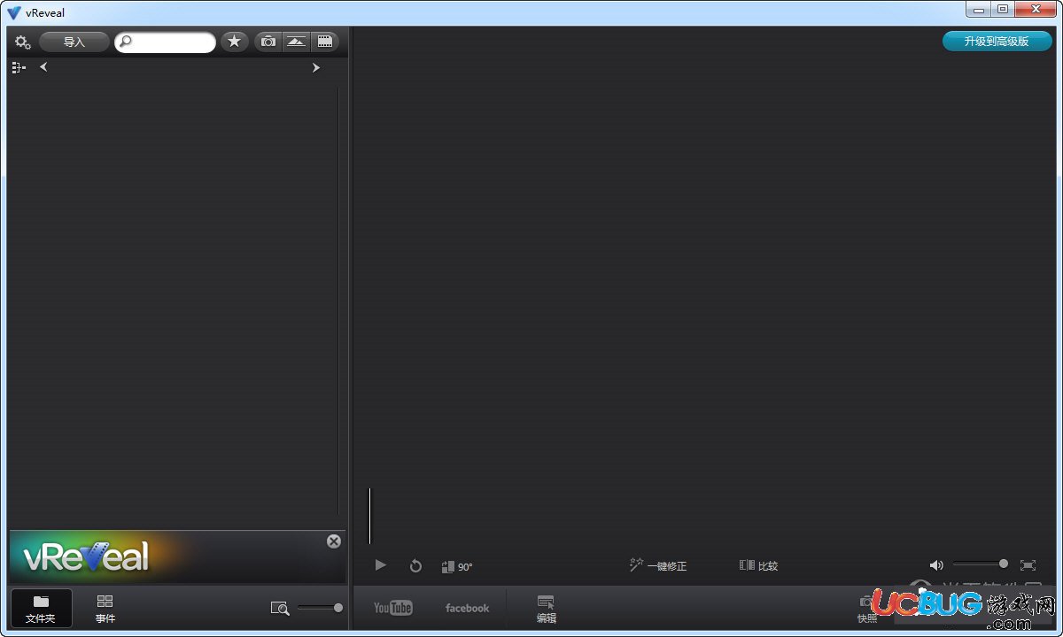This screenshot has width=1063, height=637.
Task: Click the vReveal title bar logo
Action: 13,12
